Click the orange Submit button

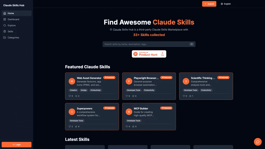point(209,4)
